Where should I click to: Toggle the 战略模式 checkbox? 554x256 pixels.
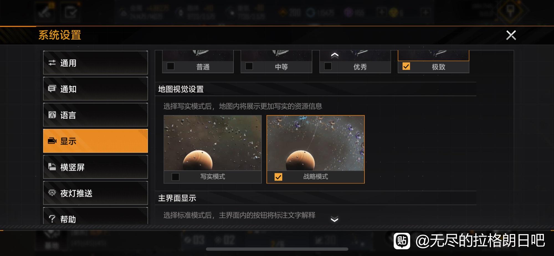pos(278,177)
